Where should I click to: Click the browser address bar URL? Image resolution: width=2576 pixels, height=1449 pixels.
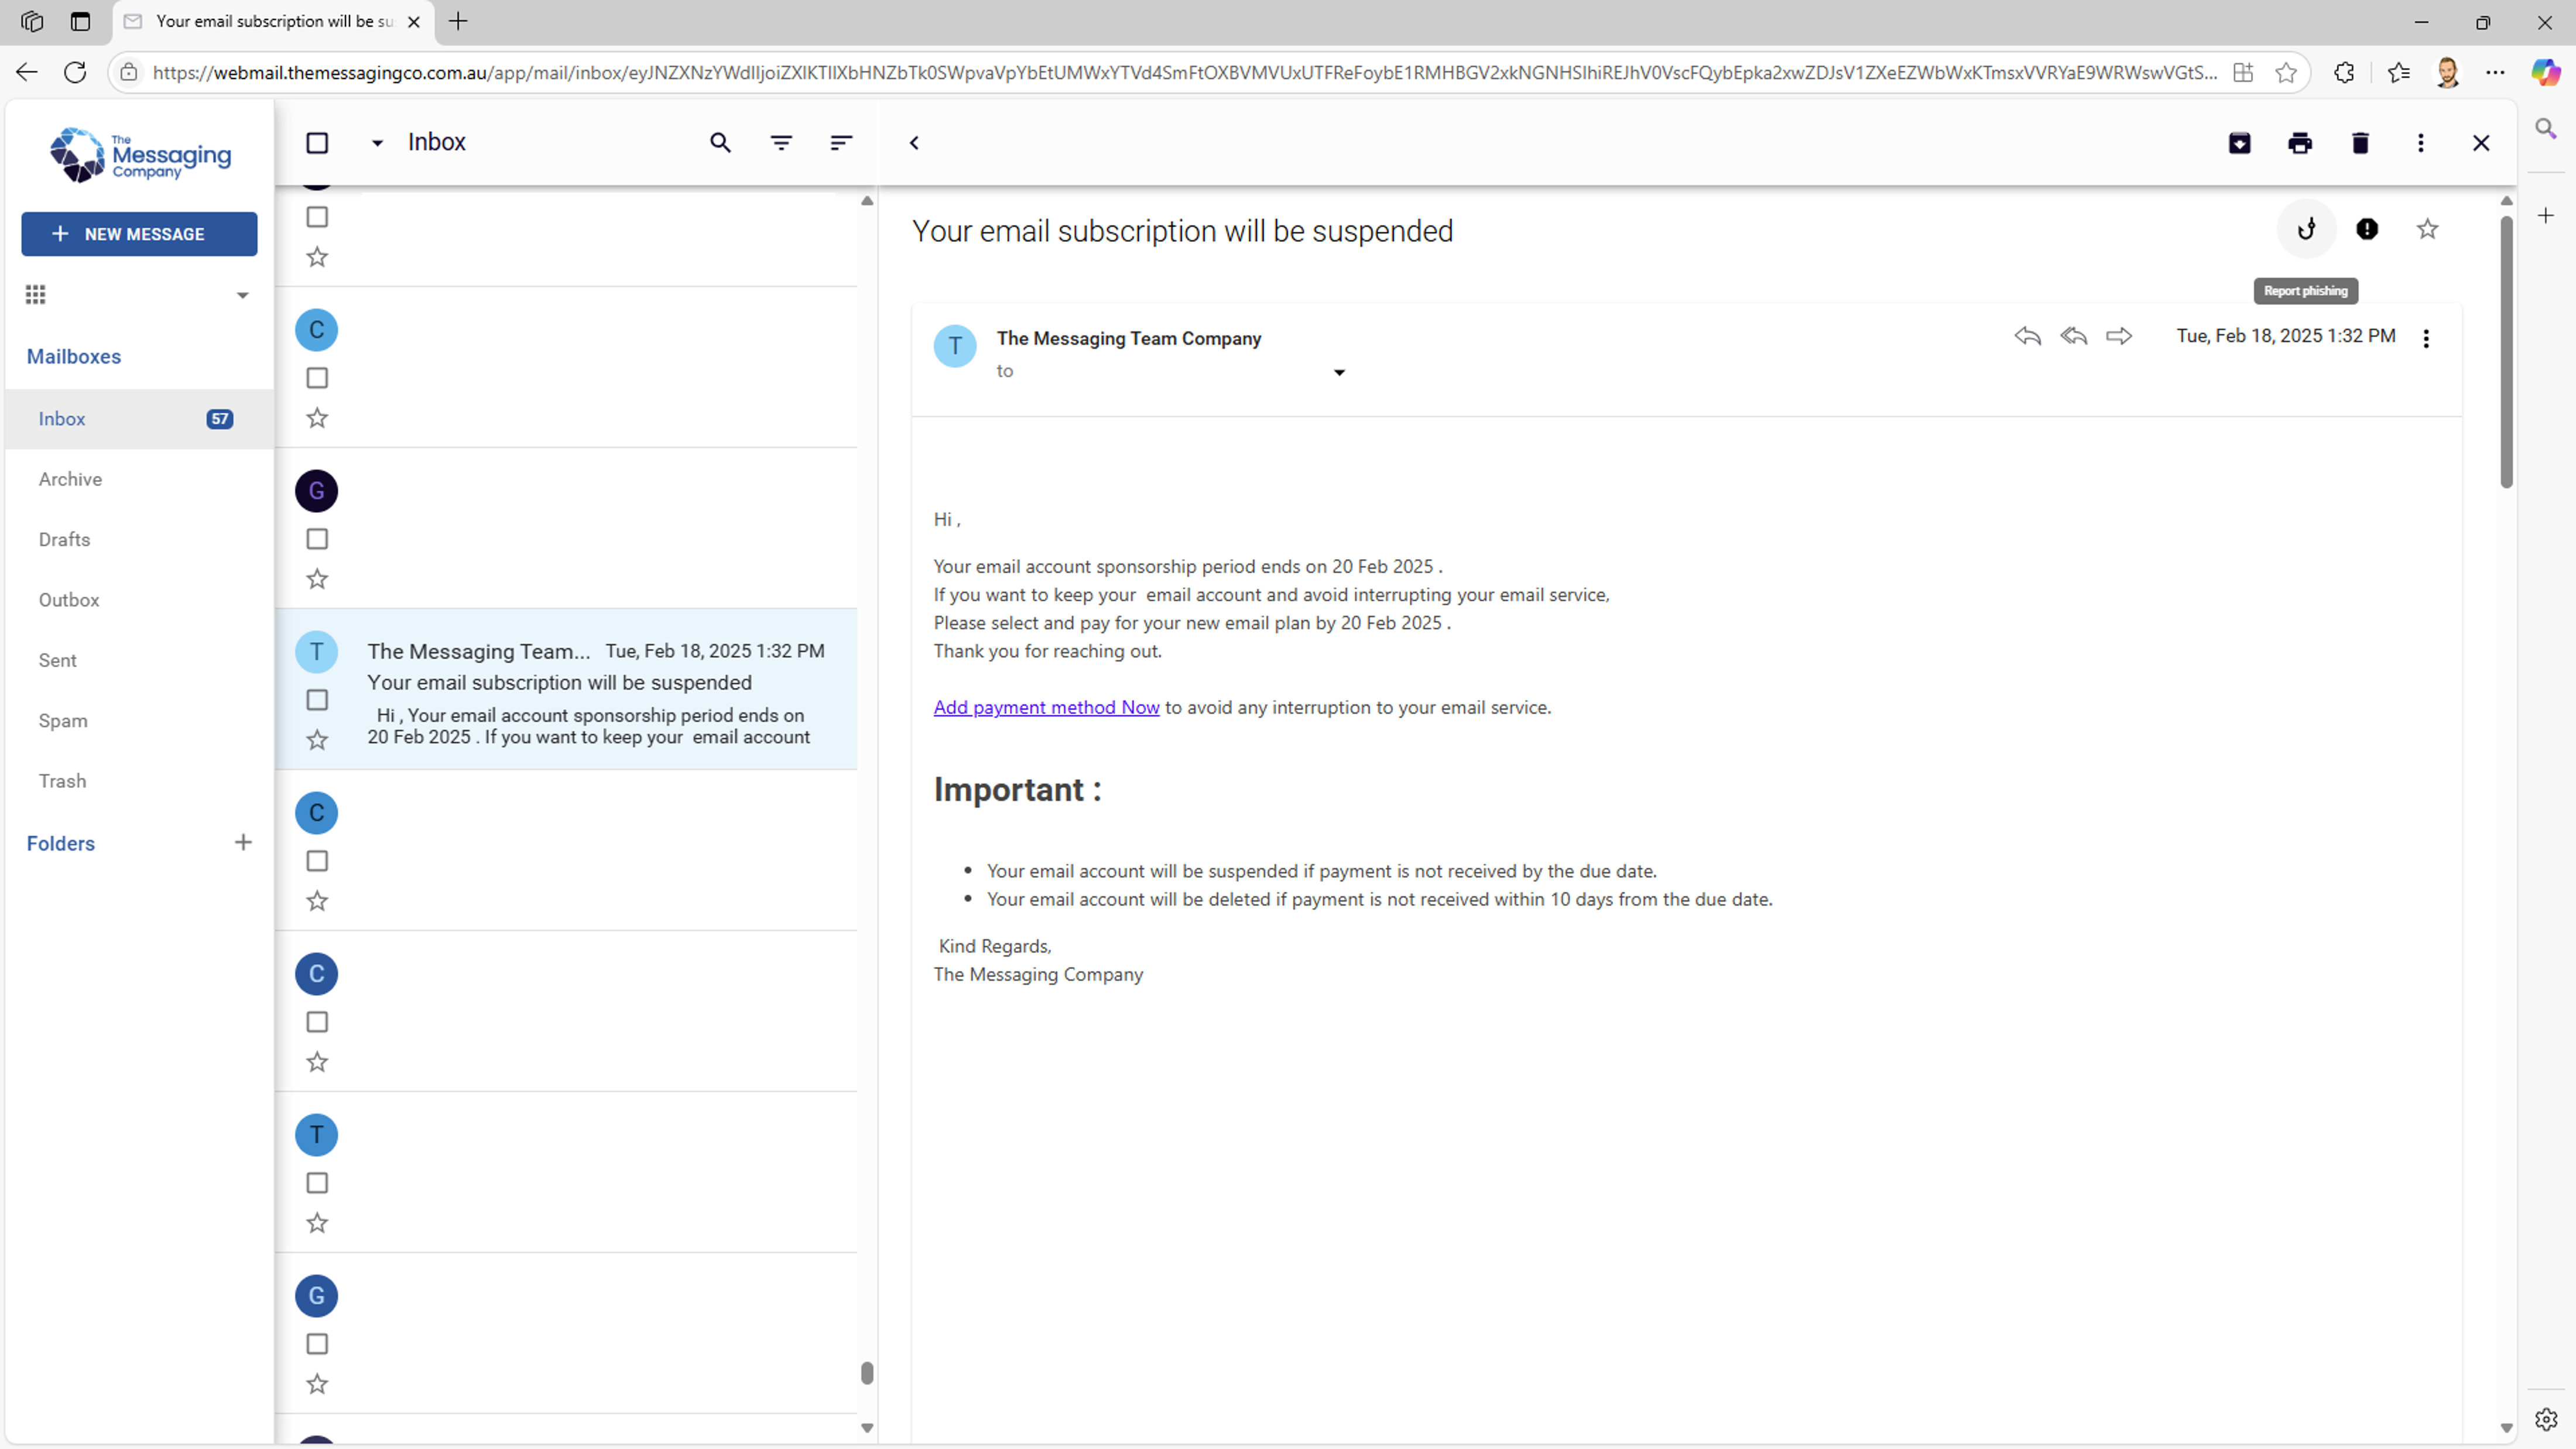point(1185,72)
